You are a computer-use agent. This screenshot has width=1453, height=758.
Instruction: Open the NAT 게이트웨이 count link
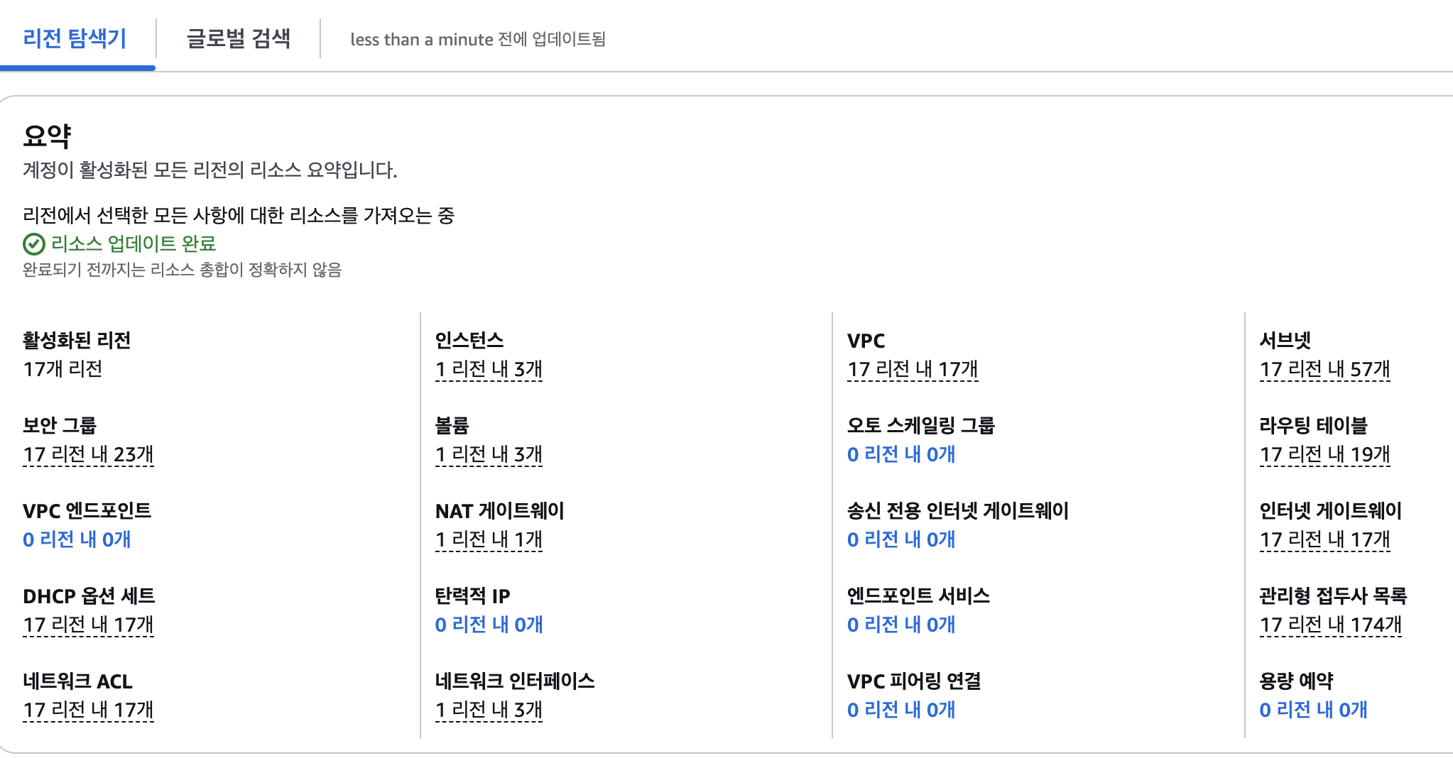point(489,539)
